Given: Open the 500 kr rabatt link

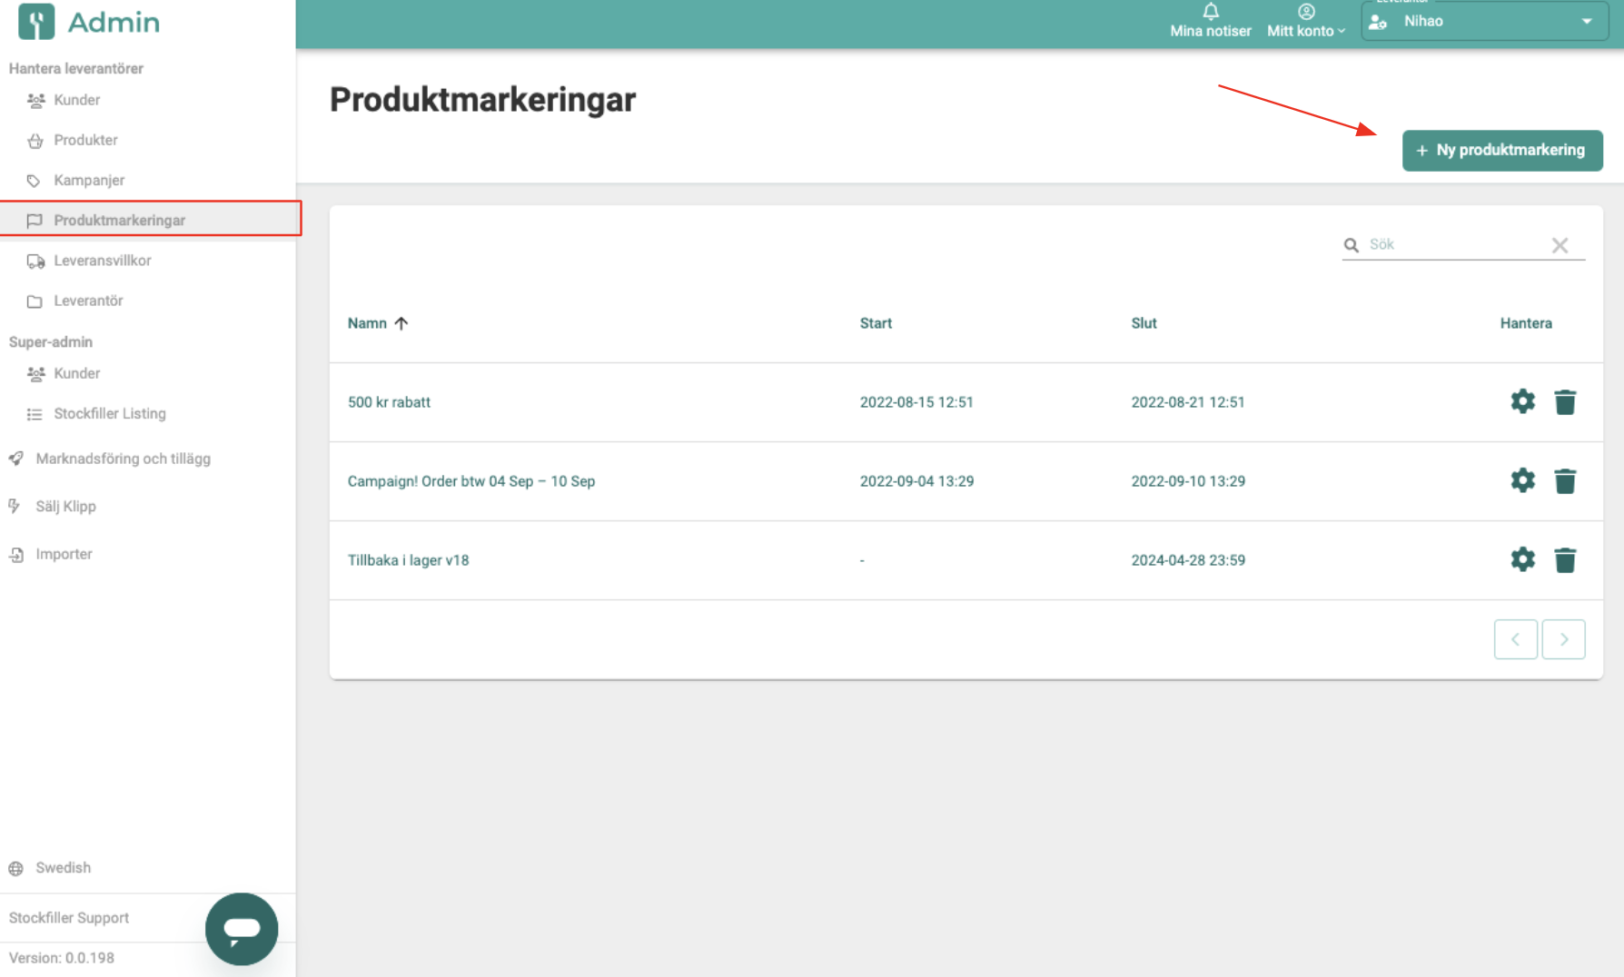Looking at the screenshot, I should [389, 402].
